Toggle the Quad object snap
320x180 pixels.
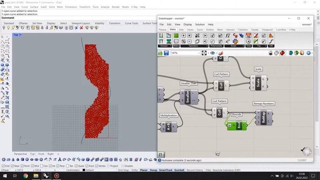coord(76,166)
